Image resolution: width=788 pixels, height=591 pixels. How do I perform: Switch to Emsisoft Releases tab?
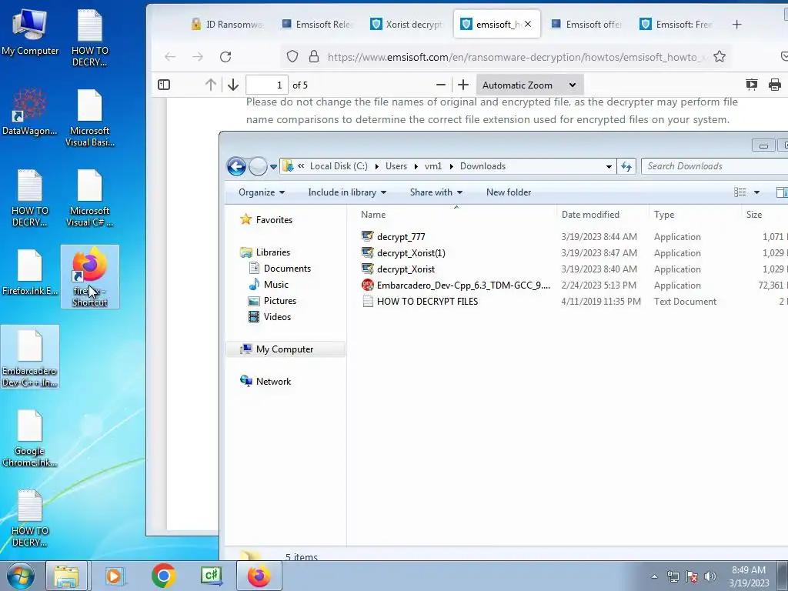pyautogui.click(x=316, y=24)
